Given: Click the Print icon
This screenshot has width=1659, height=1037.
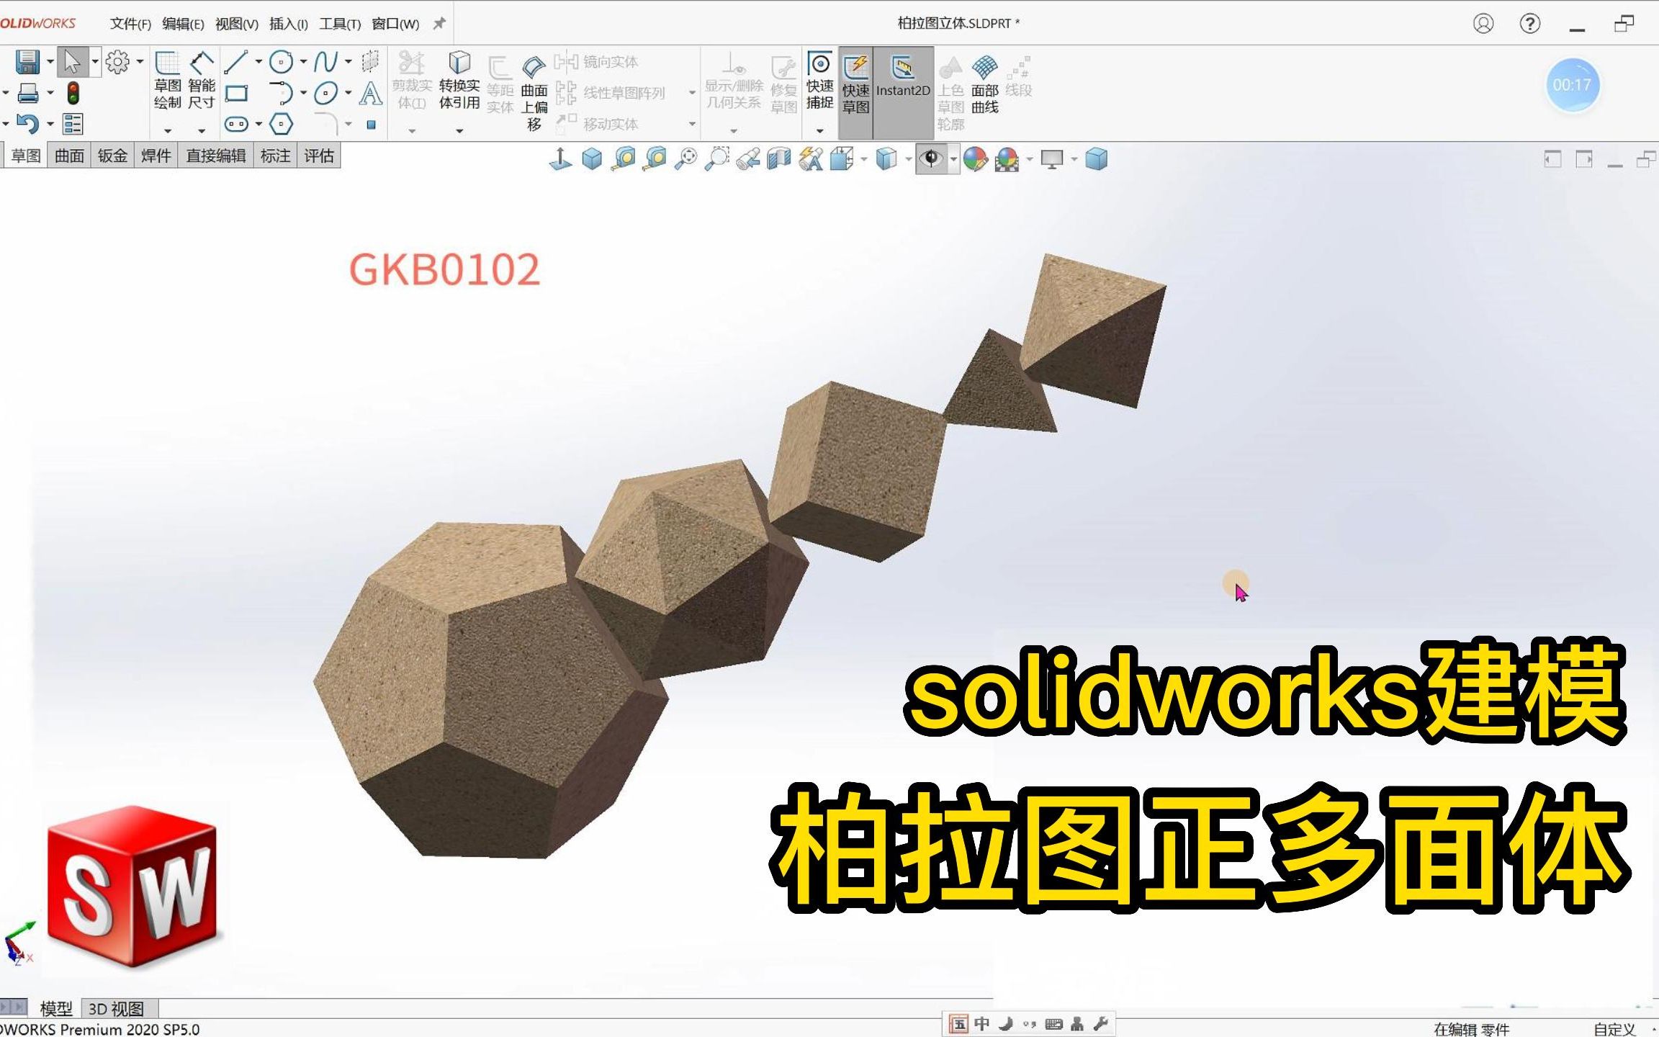Looking at the screenshot, I should 28,93.
